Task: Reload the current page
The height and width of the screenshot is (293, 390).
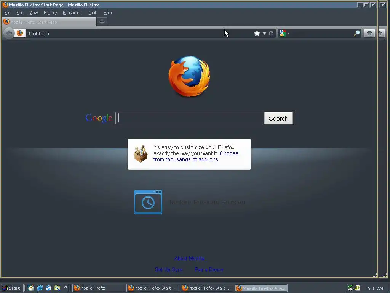Action: (271, 34)
